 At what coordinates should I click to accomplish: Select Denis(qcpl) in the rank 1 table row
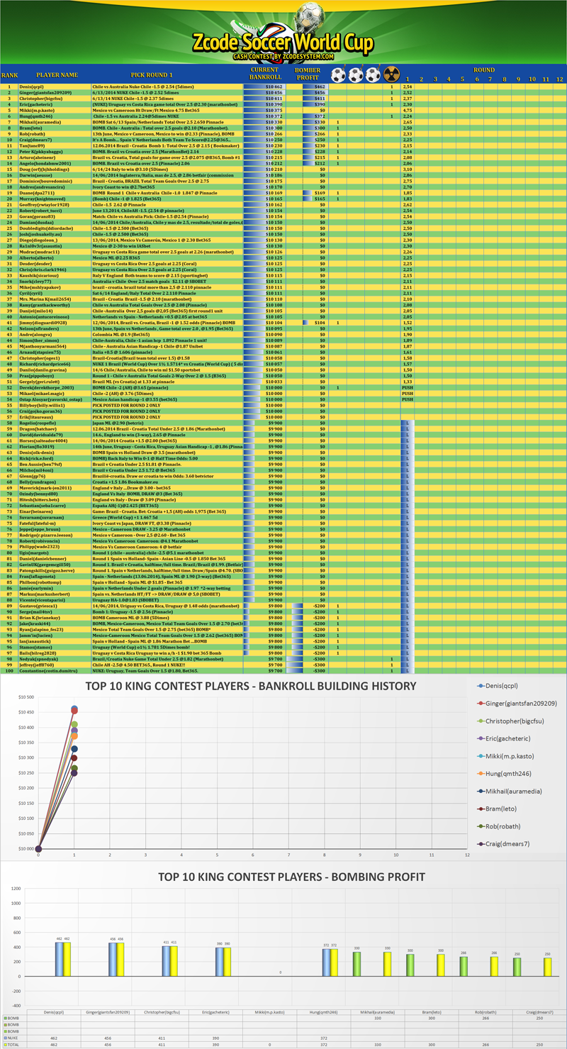30,86
